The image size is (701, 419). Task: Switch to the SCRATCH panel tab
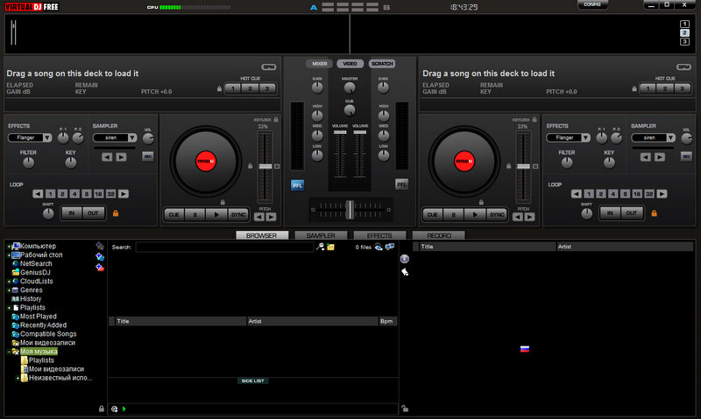pyautogui.click(x=382, y=64)
